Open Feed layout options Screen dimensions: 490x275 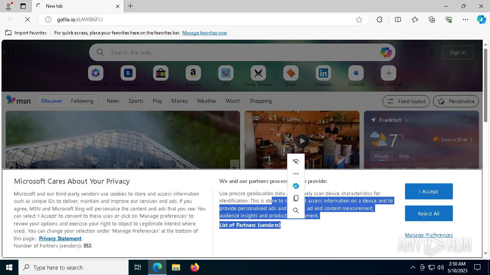click(x=406, y=101)
